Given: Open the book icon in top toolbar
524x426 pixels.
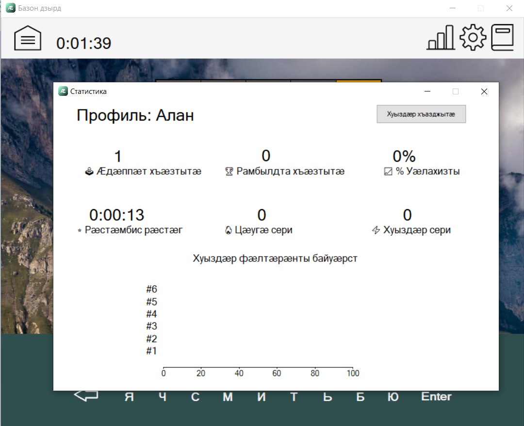Looking at the screenshot, I should pyautogui.click(x=502, y=38).
